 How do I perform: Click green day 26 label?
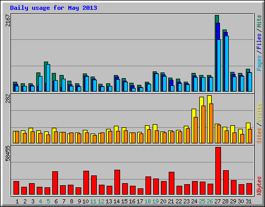click(210, 201)
